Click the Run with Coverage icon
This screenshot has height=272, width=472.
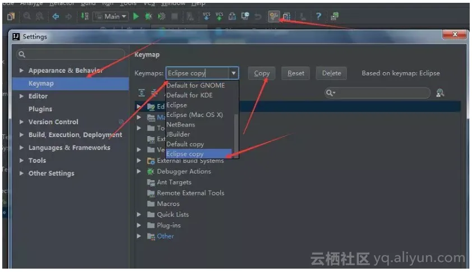[x=161, y=16]
